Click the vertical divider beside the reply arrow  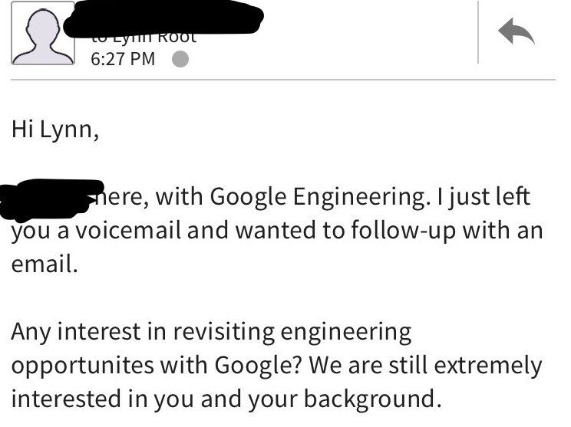(478, 32)
